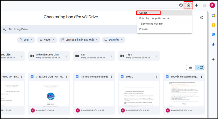Select Cài đặt from settings menu

click(165, 13)
